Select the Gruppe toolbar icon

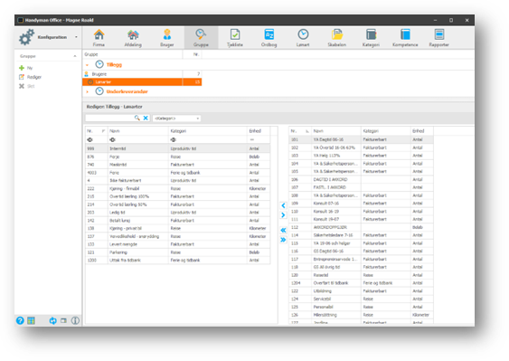point(201,38)
